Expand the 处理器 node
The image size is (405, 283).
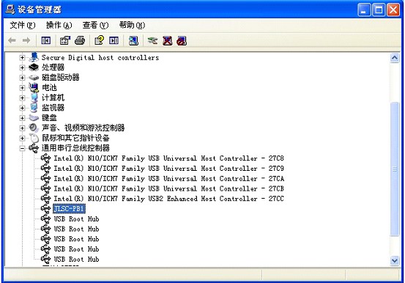pyautogui.click(x=22, y=67)
